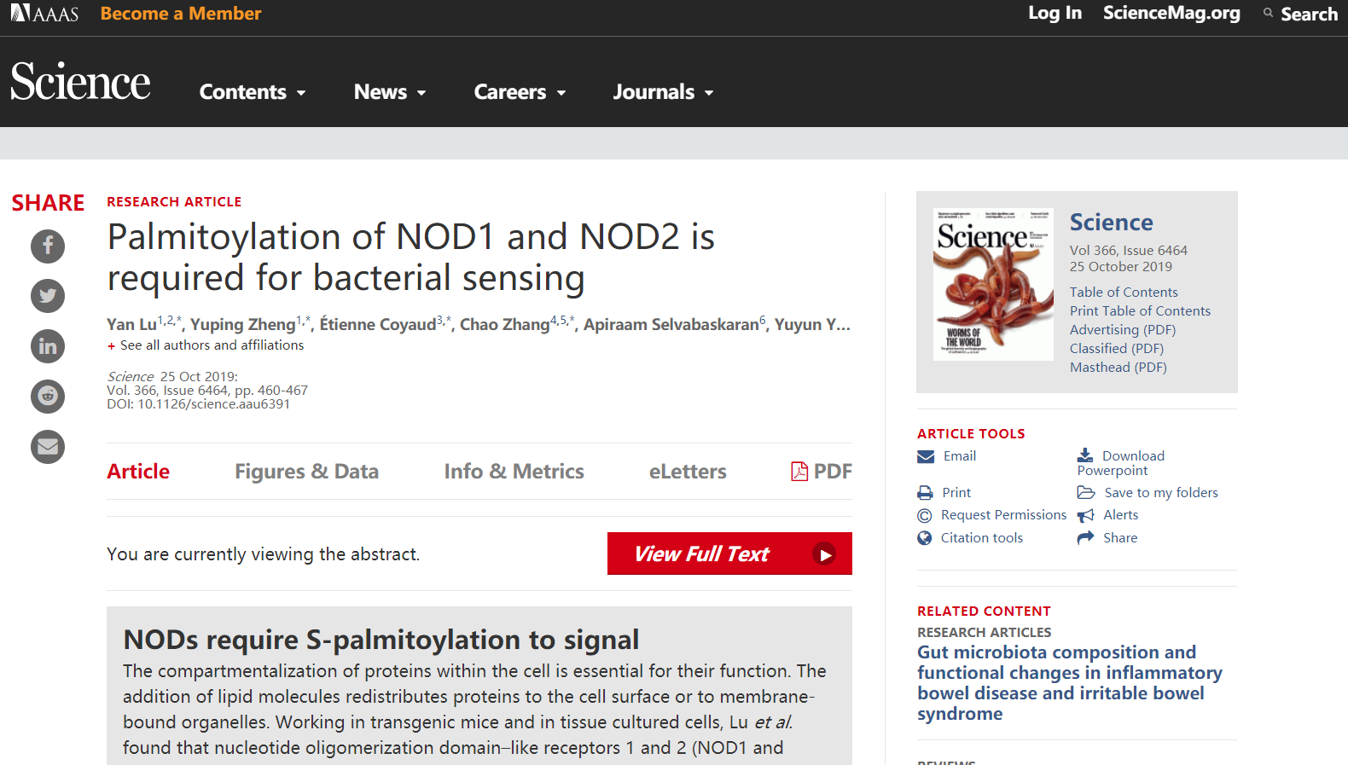
Task: Click Log In link
Action: click(1055, 13)
